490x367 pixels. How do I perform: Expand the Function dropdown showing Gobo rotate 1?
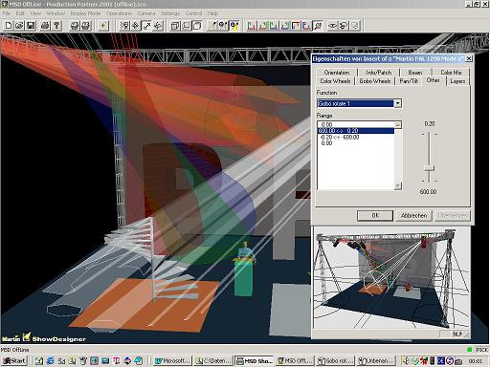(397, 103)
